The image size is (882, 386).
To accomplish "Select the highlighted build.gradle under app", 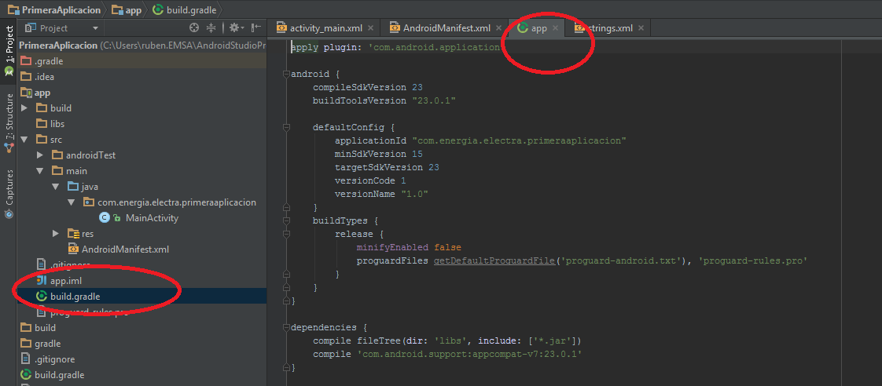I will (x=141, y=297).
